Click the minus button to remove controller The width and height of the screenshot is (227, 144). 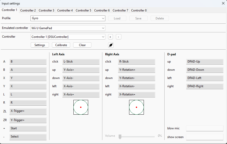[119, 37]
